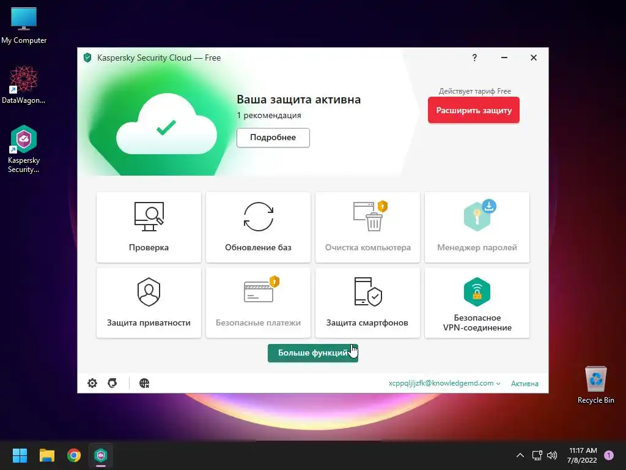Click the Активна license status link
626x470 pixels.
point(525,384)
